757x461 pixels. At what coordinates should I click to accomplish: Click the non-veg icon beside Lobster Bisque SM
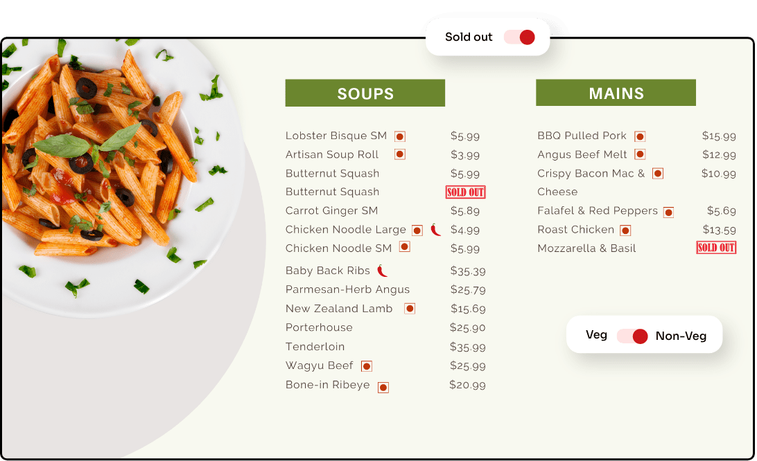[400, 136]
